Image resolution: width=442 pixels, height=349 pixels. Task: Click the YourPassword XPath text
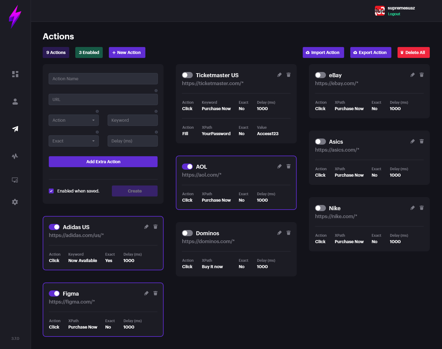point(216,134)
